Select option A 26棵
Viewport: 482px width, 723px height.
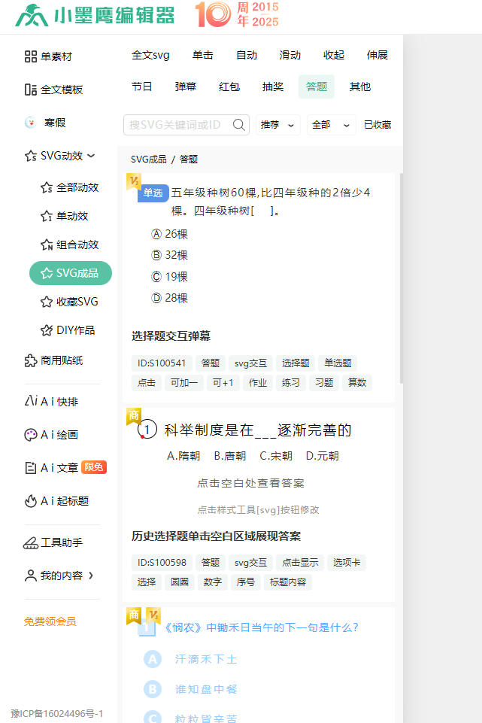click(x=170, y=234)
